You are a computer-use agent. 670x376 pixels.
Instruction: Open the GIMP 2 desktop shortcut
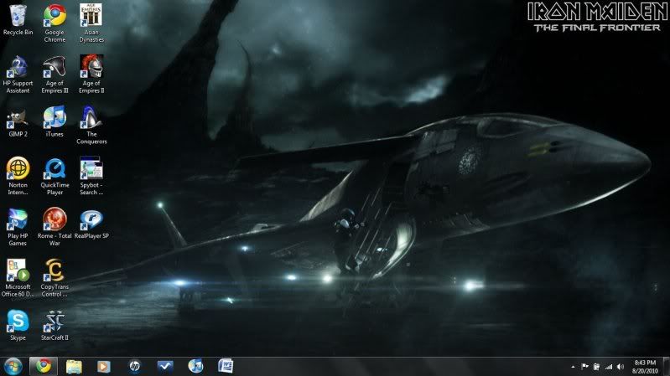coord(18,121)
